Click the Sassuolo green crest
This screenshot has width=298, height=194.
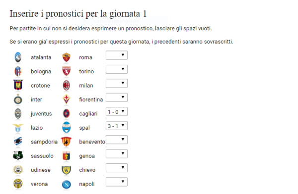[18, 155]
